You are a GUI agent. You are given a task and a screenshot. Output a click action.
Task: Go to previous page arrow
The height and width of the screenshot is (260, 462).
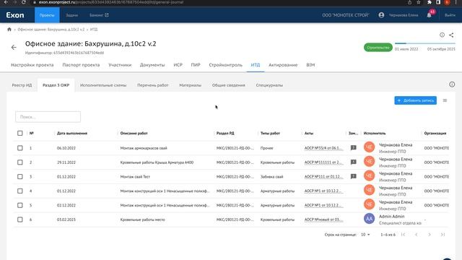(x=416, y=234)
